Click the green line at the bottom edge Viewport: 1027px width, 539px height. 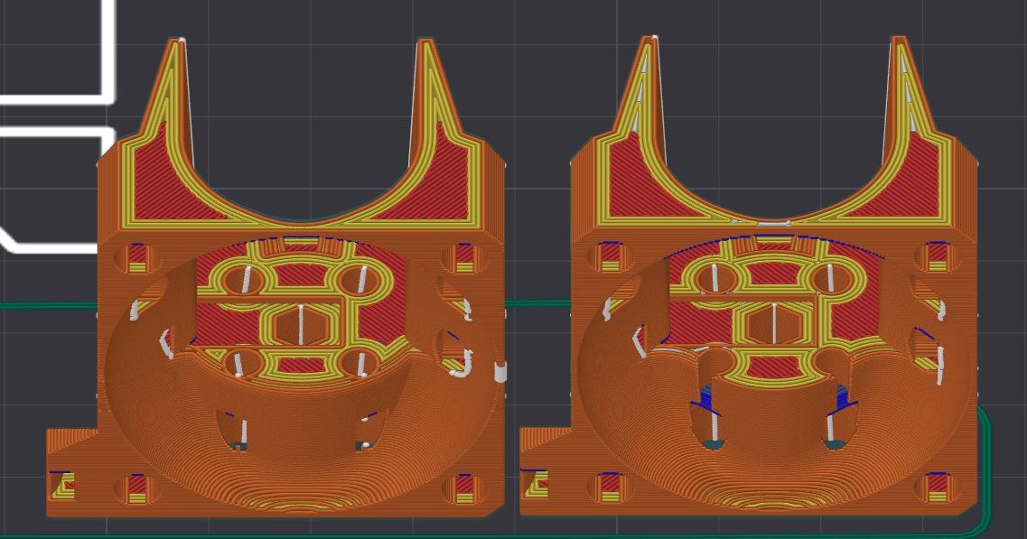[x=813, y=533]
